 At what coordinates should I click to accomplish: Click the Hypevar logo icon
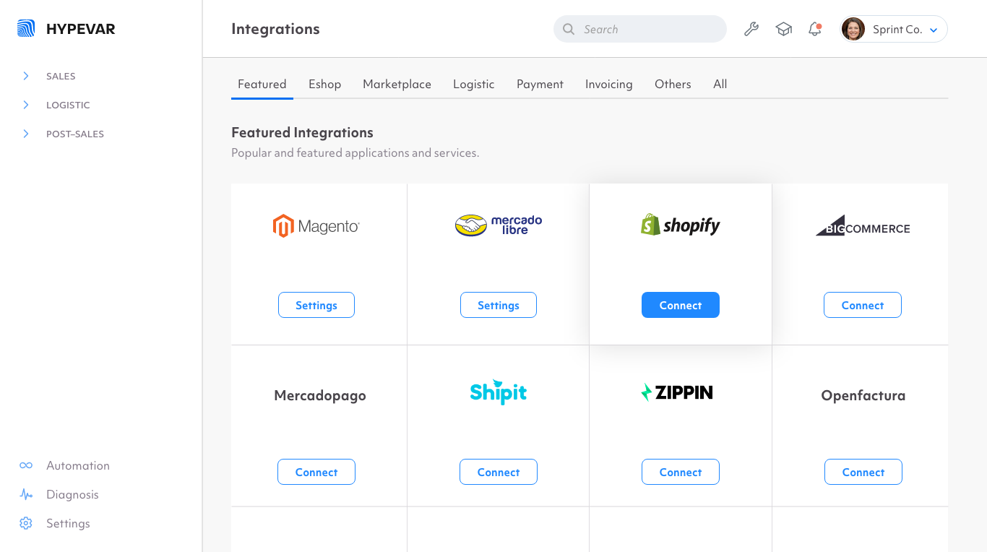(x=26, y=29)
